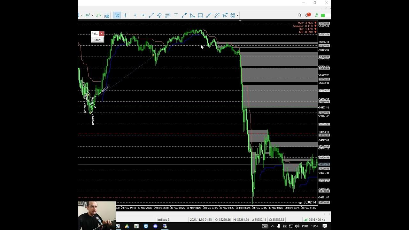Open the Windows notification center icon
Viewport: 409px width, 230px height.
click(x=325, y=226)
